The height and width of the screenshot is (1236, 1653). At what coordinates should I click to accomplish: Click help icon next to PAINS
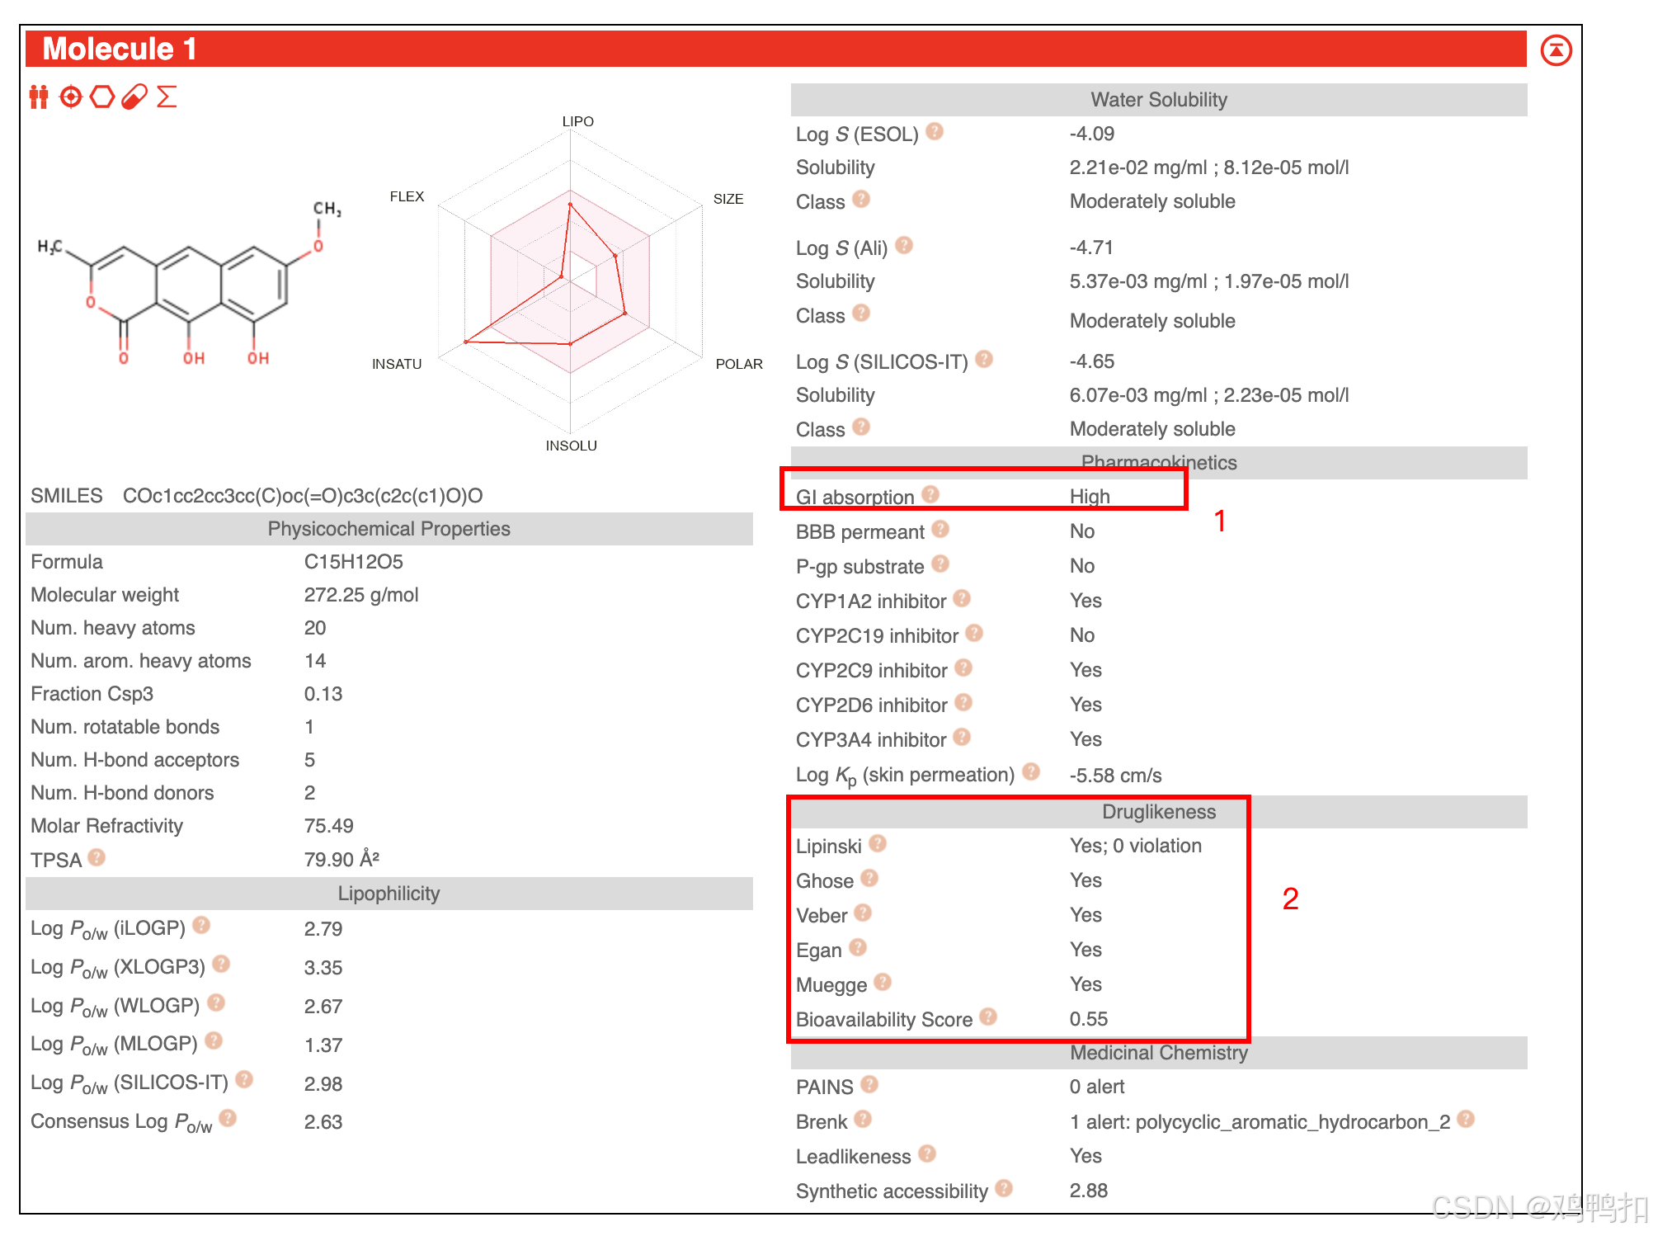[869, 1084]
